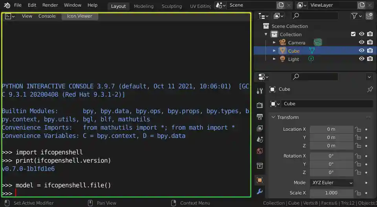Click the New Scene icon
This screenshot has width=377, height=207.
click(x=280, y=5)
